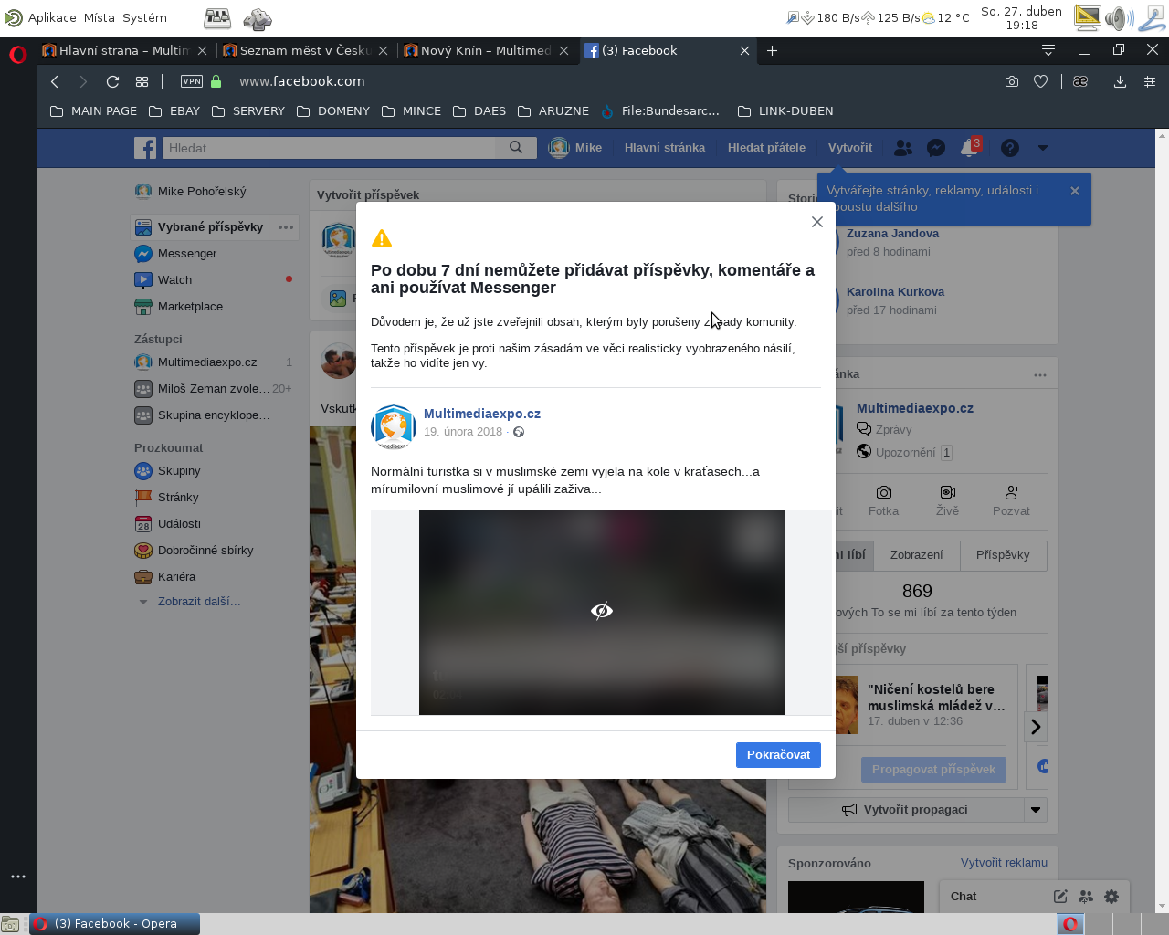Open dropdown next to Vytvořit propagaci
This screenshot has height=935, width=1169.
coord(1036,810)
